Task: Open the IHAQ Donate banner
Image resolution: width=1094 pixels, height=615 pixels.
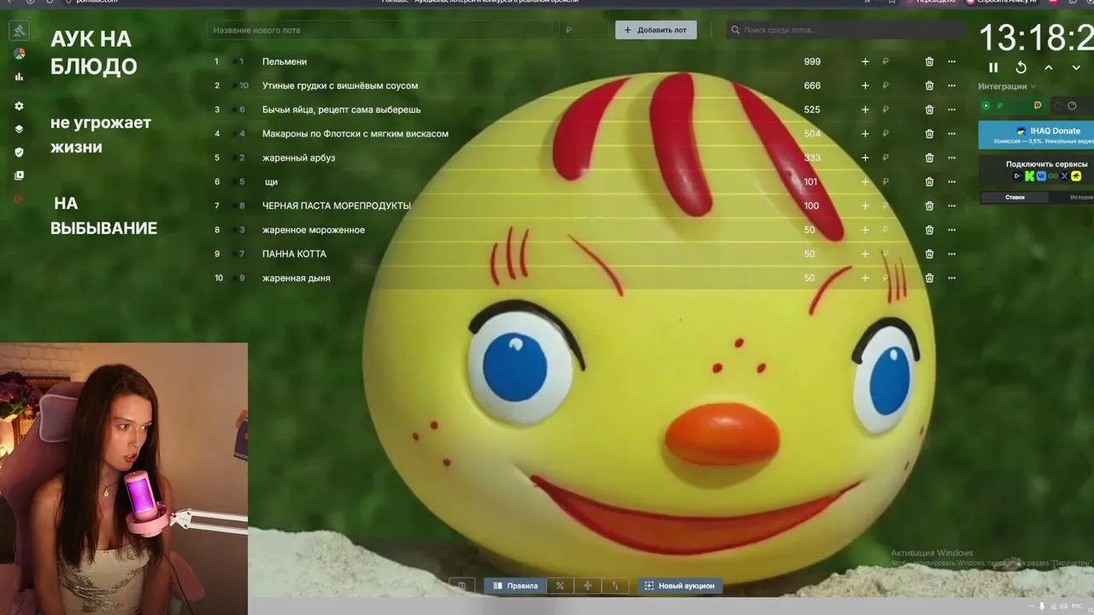Action: (1036, 135)
